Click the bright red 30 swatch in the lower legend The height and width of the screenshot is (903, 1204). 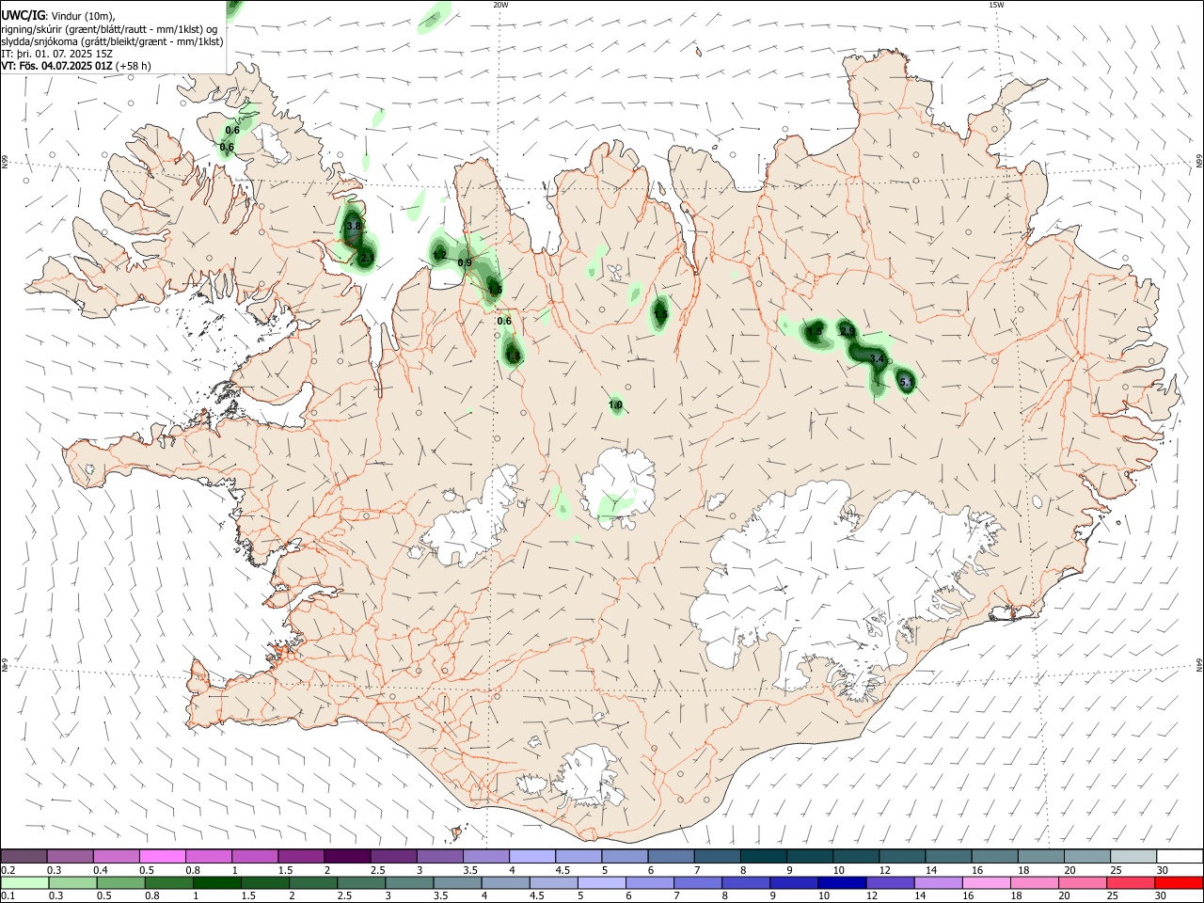(1179, 882)
